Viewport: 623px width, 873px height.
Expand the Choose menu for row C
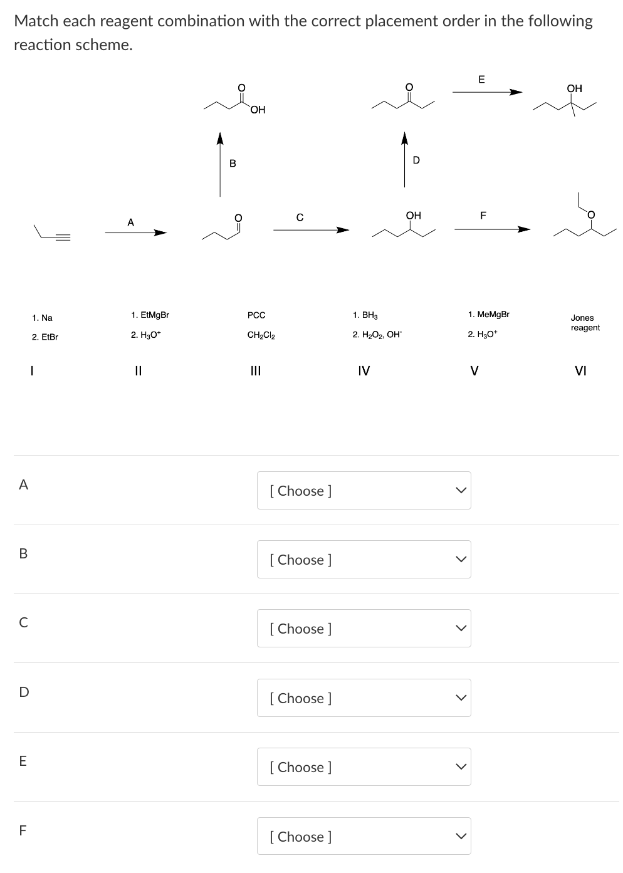coord(364,629)
